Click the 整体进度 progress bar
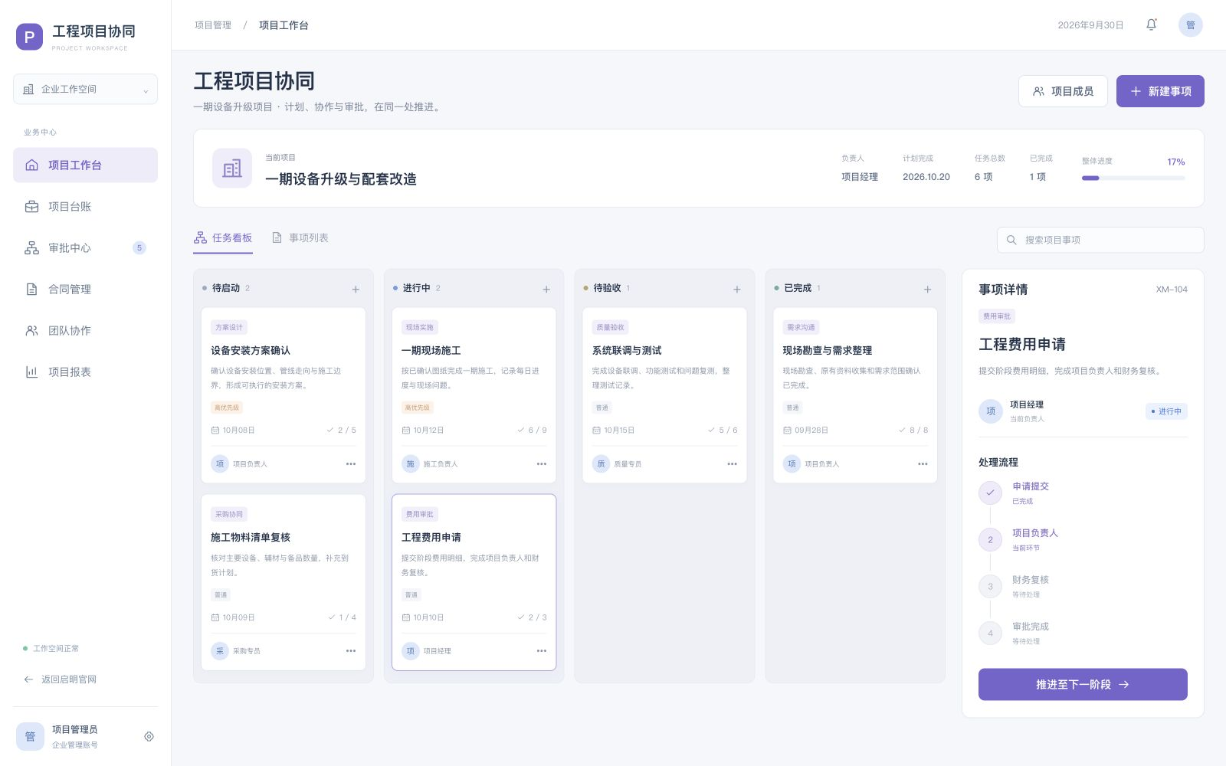 pyautogui.click(x=1133, y=178)
